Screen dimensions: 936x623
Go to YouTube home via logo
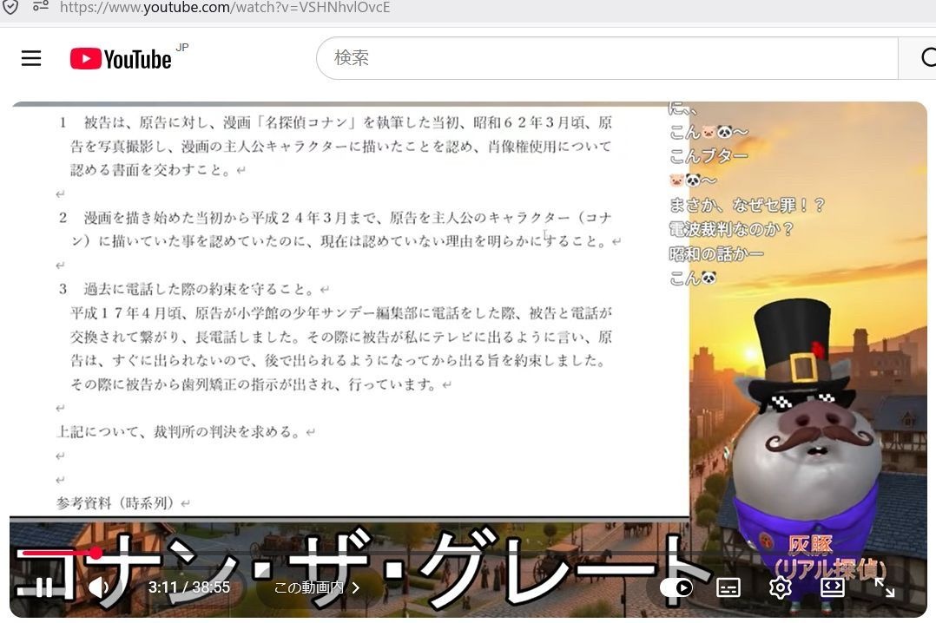click(x=122, y=58)
